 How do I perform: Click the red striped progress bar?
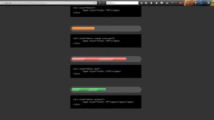click(99, 59)
